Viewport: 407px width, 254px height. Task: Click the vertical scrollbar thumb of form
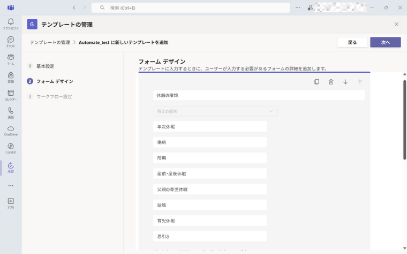(x=405, y=120)
